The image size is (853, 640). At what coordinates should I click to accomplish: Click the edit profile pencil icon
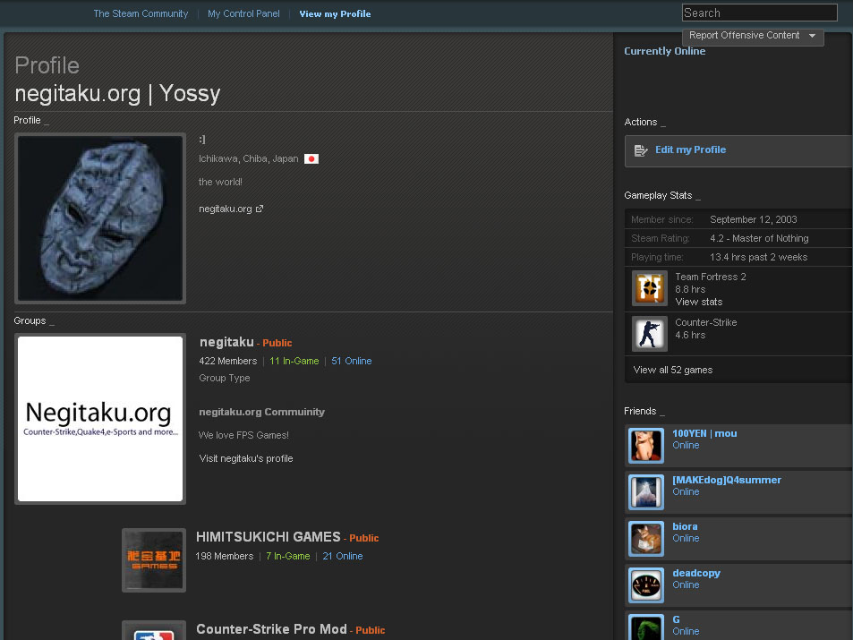(x=641, y=150)
